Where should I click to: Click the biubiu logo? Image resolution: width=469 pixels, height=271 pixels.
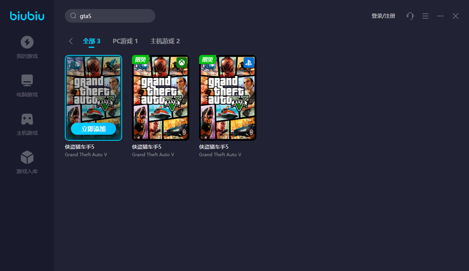[27, 16]
